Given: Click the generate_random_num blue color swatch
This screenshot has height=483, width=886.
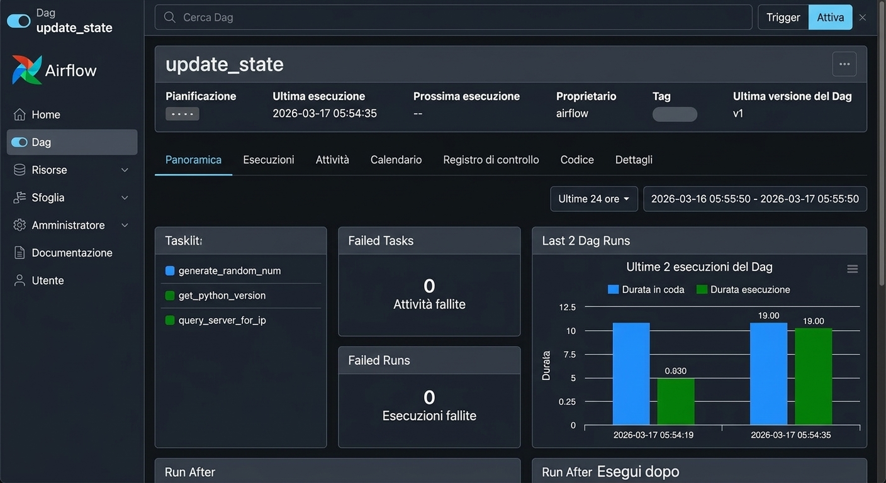Looking at the screenshot, I should click(x=170, y=271).
